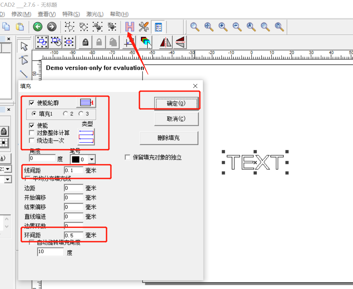Image resolution: width=353 pixels, height=289 pixels.
Task: Enable the 绕边走一次 checkbox
Action: (32, 140)
